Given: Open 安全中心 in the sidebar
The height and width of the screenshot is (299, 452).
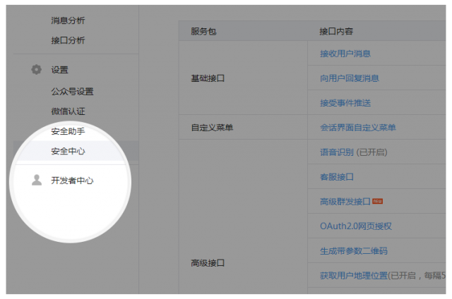Looking at the screenshot, I should (68, 151).
